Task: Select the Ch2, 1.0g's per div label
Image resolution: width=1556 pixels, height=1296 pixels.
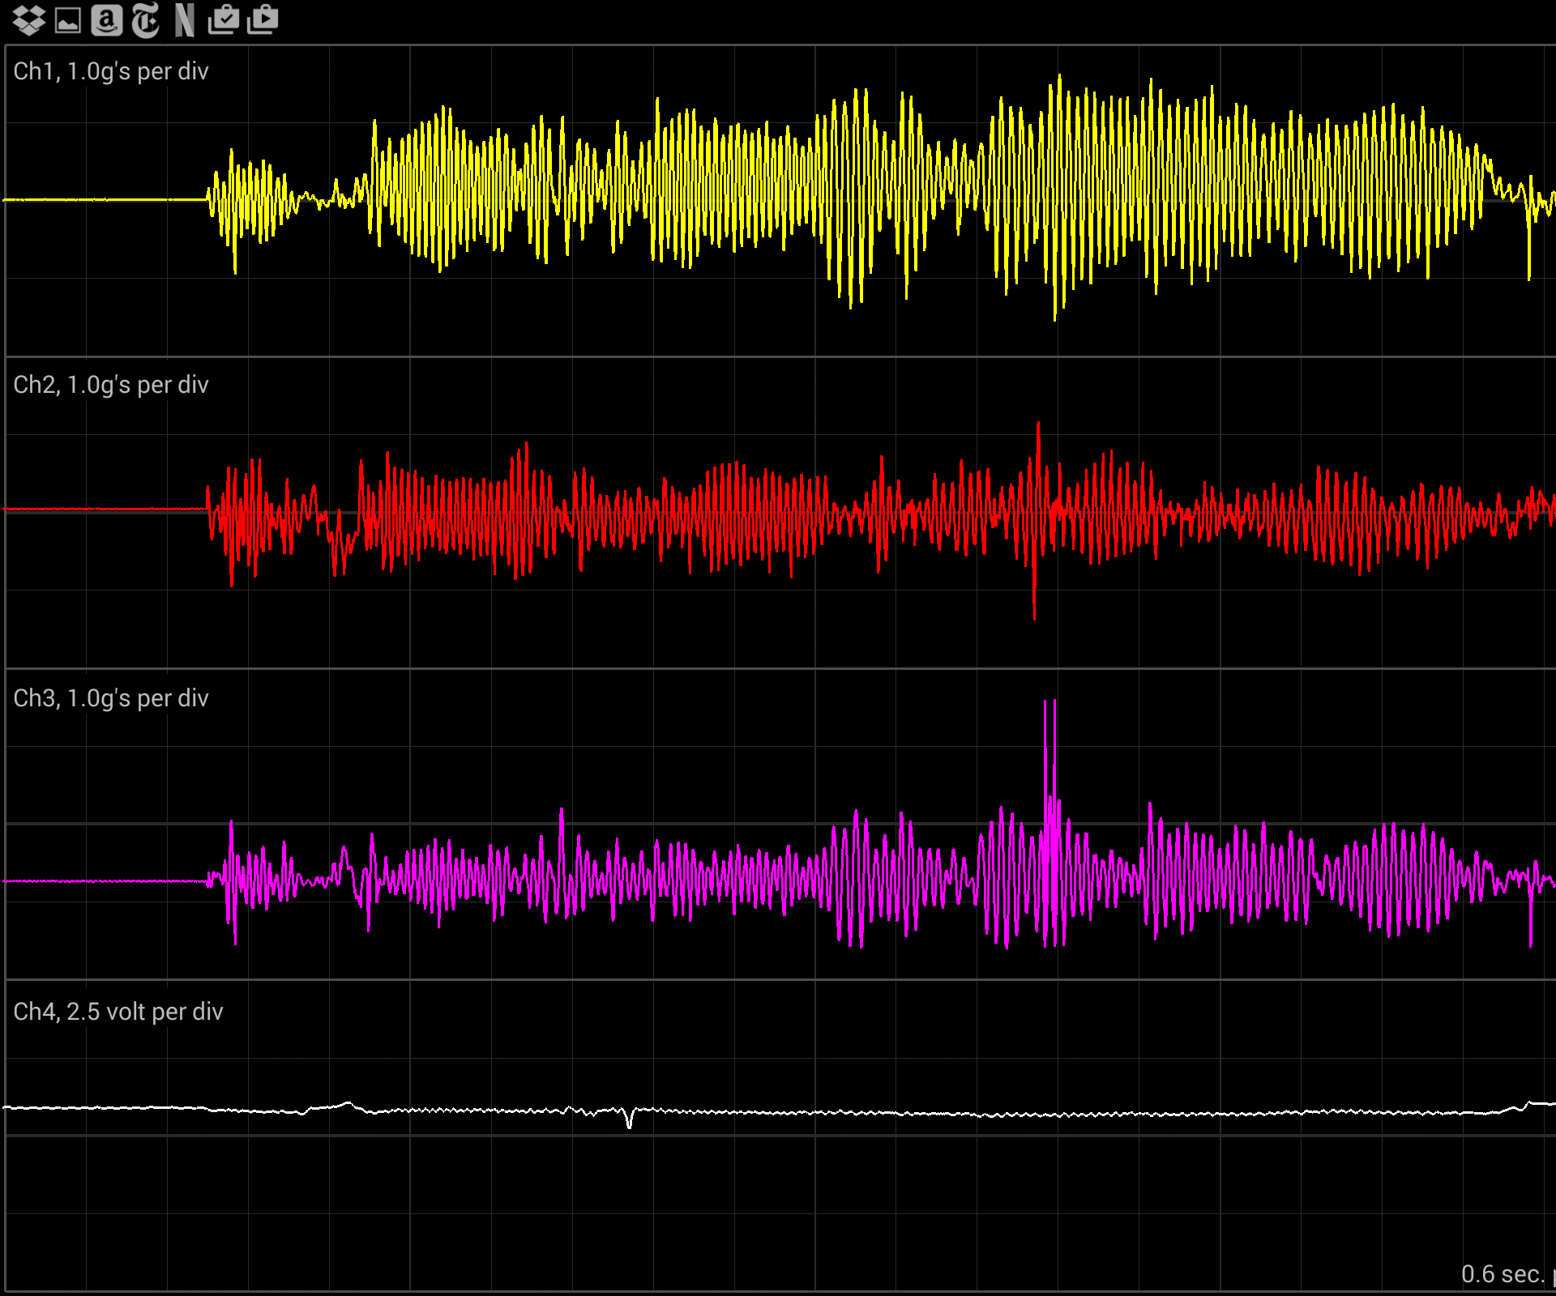Action: point(111,385)
